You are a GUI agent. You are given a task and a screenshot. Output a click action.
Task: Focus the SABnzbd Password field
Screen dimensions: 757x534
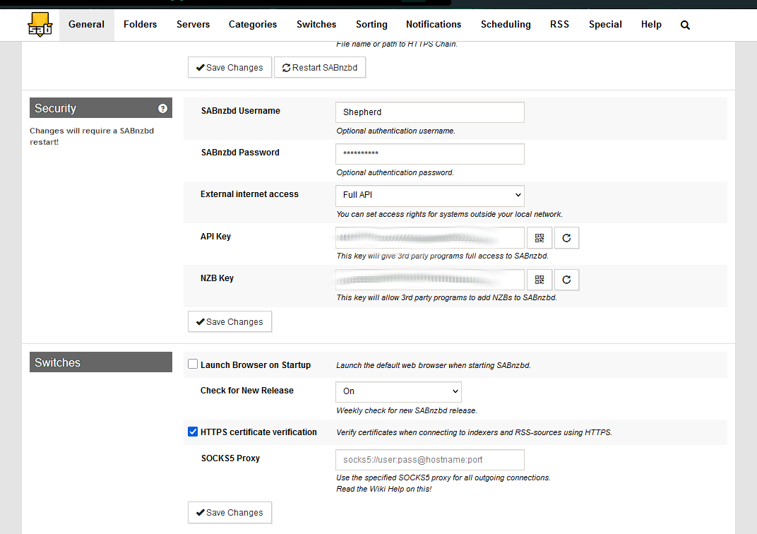(x=429, y=153)
